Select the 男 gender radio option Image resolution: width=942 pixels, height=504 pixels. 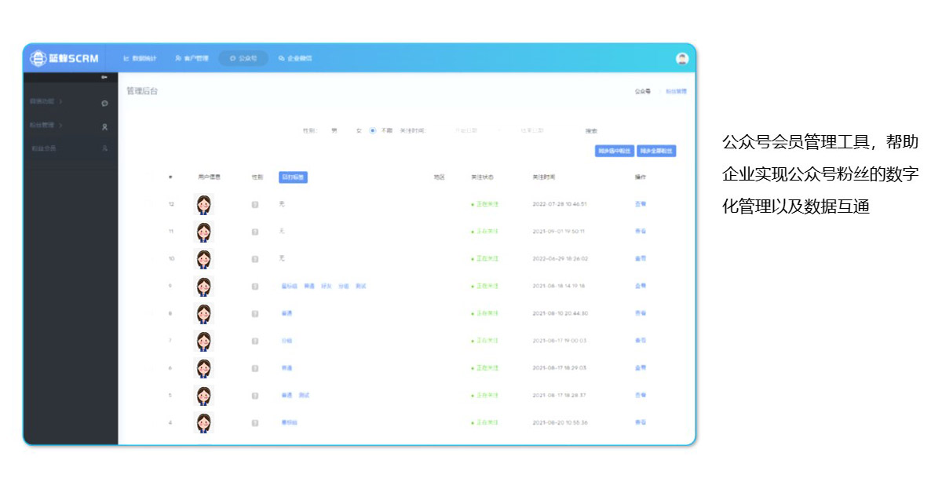[x=334, y=131]
